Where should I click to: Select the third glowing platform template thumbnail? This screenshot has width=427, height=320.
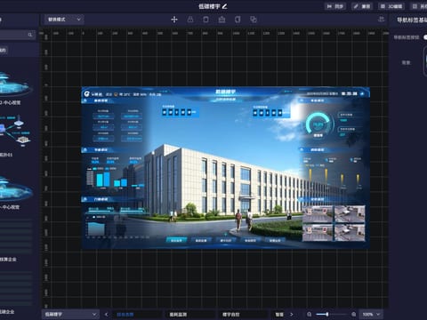tap(15, 188)
